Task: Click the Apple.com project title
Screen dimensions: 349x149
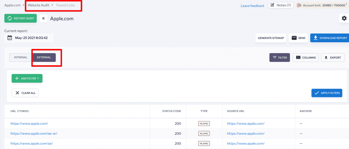Action: (x=62, y=19)
